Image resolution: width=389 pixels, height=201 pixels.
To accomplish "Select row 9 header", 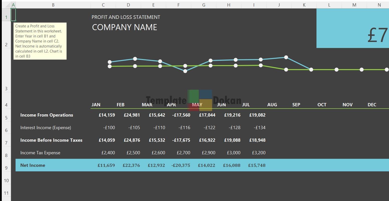I will (x=6, y=168).
